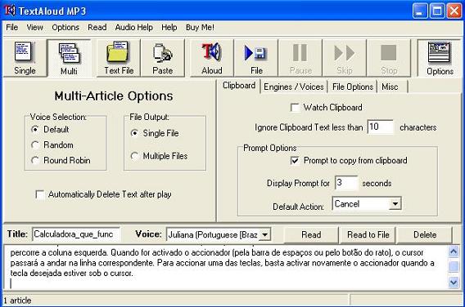Choose Multiple Files output option
The height and width of the screenshot is (307, 465).
pyautogui.click(x=134, y=156)
